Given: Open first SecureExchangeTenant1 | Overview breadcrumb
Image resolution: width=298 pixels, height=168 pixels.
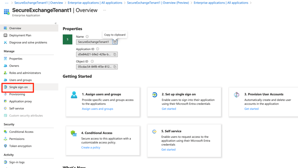Looking at the screenshot, I should [x=39, y=3].
